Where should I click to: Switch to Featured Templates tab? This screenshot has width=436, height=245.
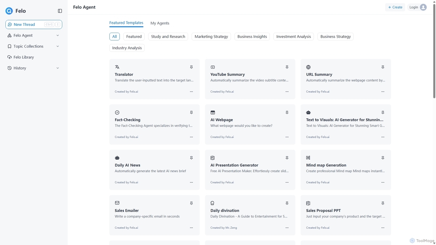tap(126, 23)
